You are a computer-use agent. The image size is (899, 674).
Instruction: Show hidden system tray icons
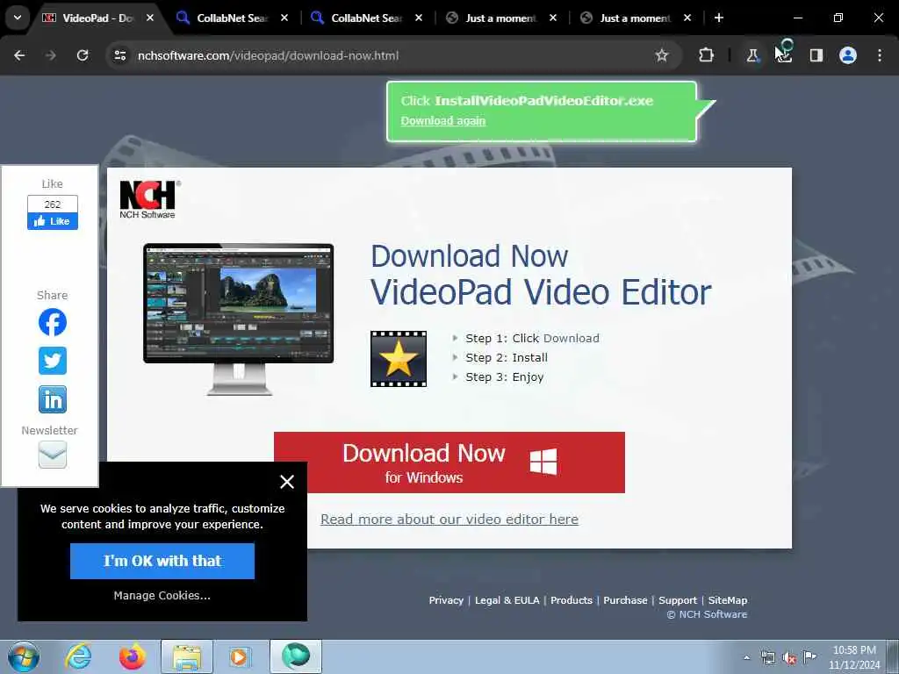pos(746,658)
